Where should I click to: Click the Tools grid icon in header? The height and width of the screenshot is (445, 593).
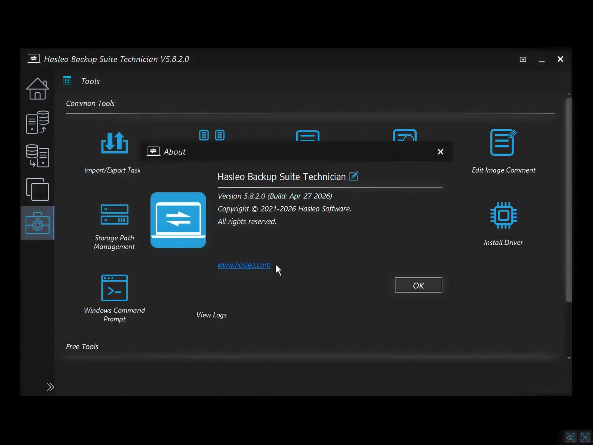(x=67, y=80)
